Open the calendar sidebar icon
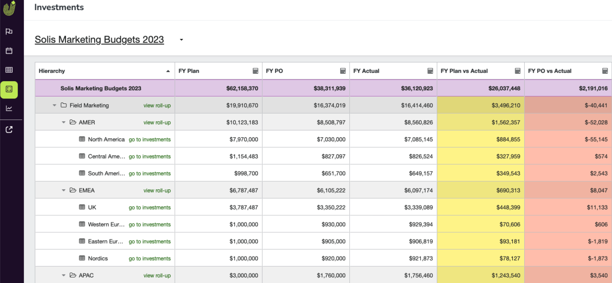 pos(9,51)
